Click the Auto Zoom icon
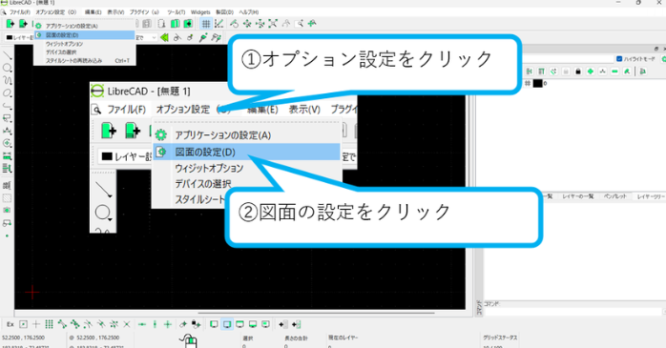The width and height of the screenshot is (666, 348). click(273, 24)
